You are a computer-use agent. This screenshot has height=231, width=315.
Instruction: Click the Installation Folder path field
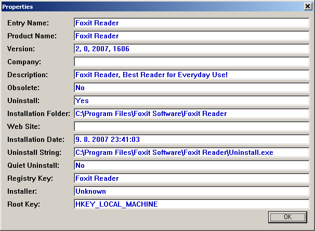[x=192, y=113]
